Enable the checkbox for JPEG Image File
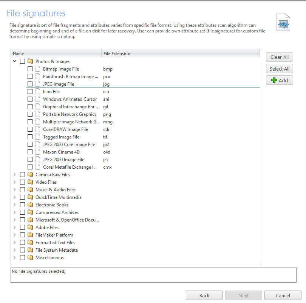The width and height of the screenshot is (306, 303). click(x=30, y=84)
